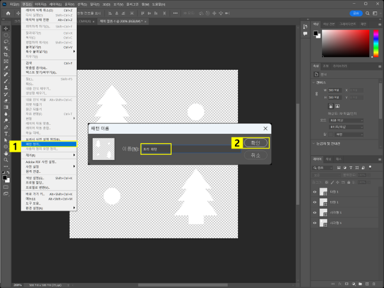Select the Horizontal Type tool

point(6,134)
